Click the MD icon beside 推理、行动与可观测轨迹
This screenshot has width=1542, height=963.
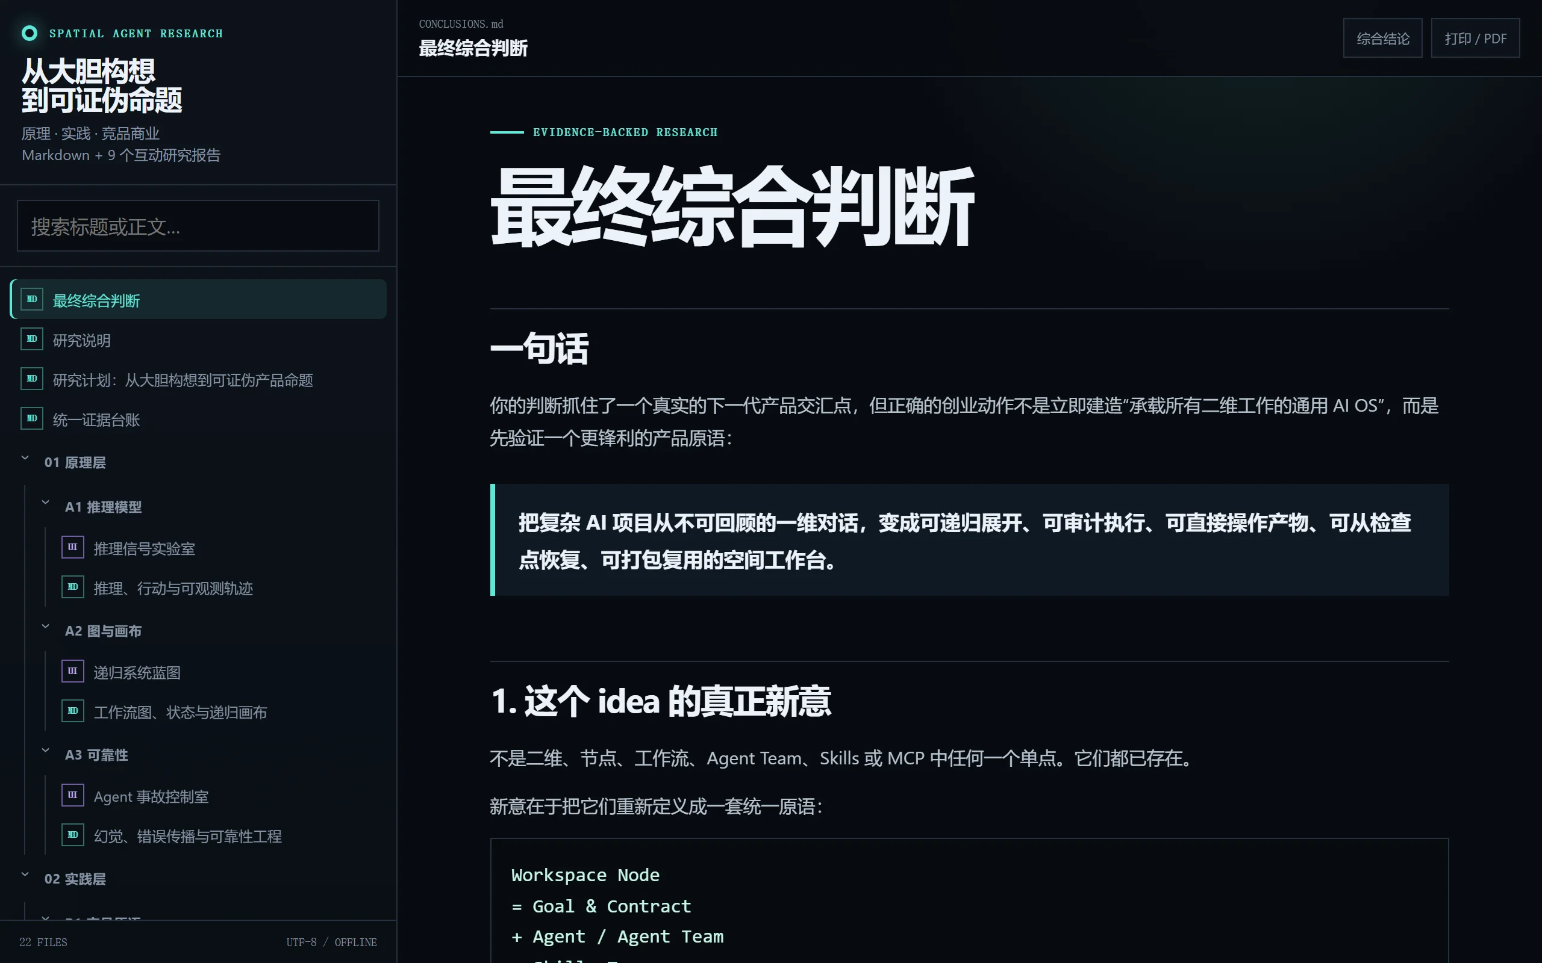coord(73,587)
